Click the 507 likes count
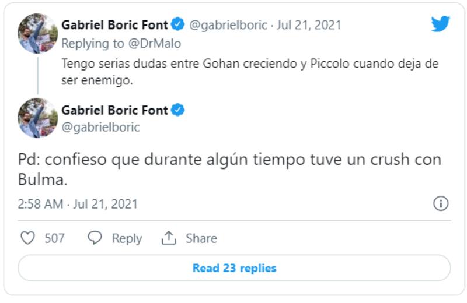This screenshot has width=467, height=303. (x=55, y=238)
